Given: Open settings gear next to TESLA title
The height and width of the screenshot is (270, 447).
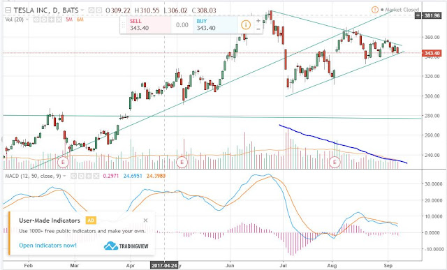Looking at the screenshot, I should tap(98, 10).
